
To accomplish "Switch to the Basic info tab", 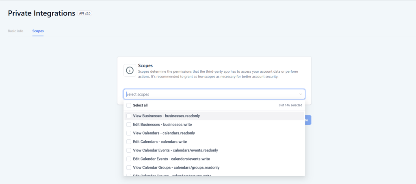I will point(15,31).
